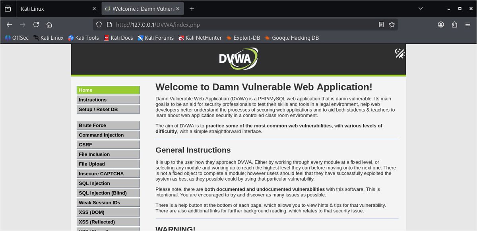The image size is (477, 231).
Task: Click the tracking protection shield icon
Action: pos(99,25)
